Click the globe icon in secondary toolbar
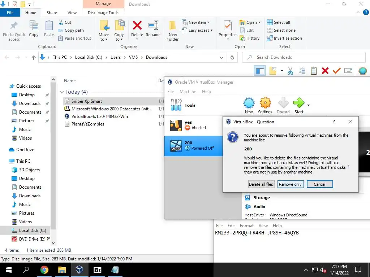The image size is (370, 277). tap(363, 71)
